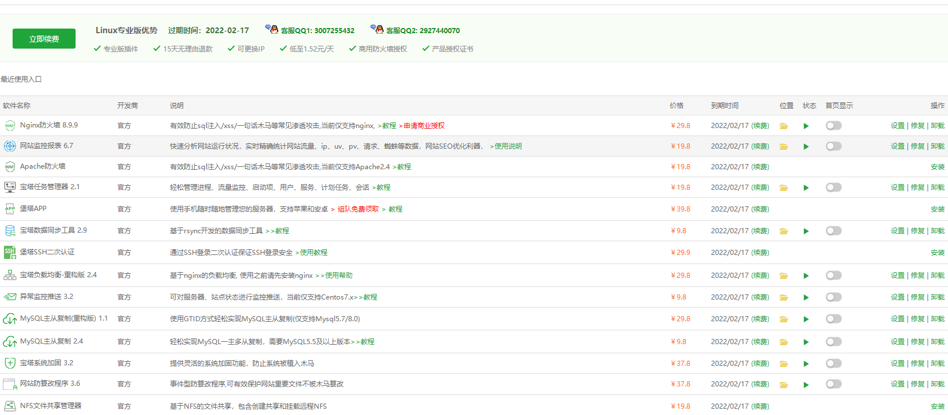Click 设置 for Nginx防火墙

point(898,126)
